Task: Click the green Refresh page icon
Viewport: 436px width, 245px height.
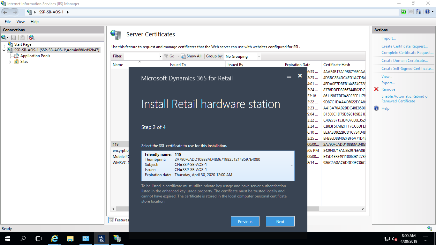Action: pyautogui.click(x=404, y=12)
